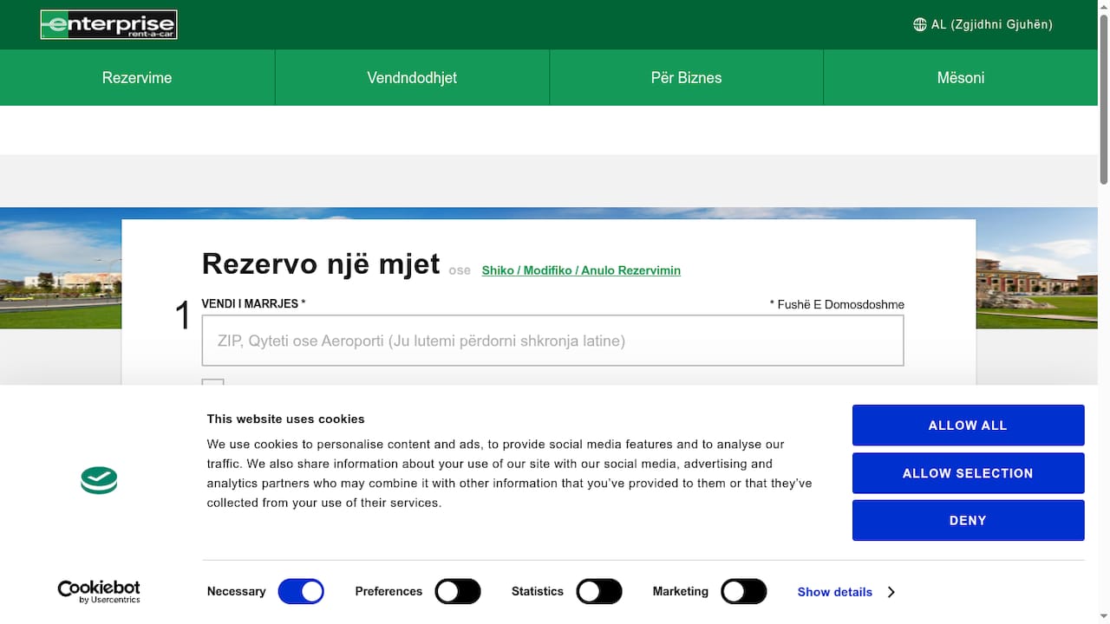
Task: Click the ALLOW ALL button
Action: click(968, 425)
